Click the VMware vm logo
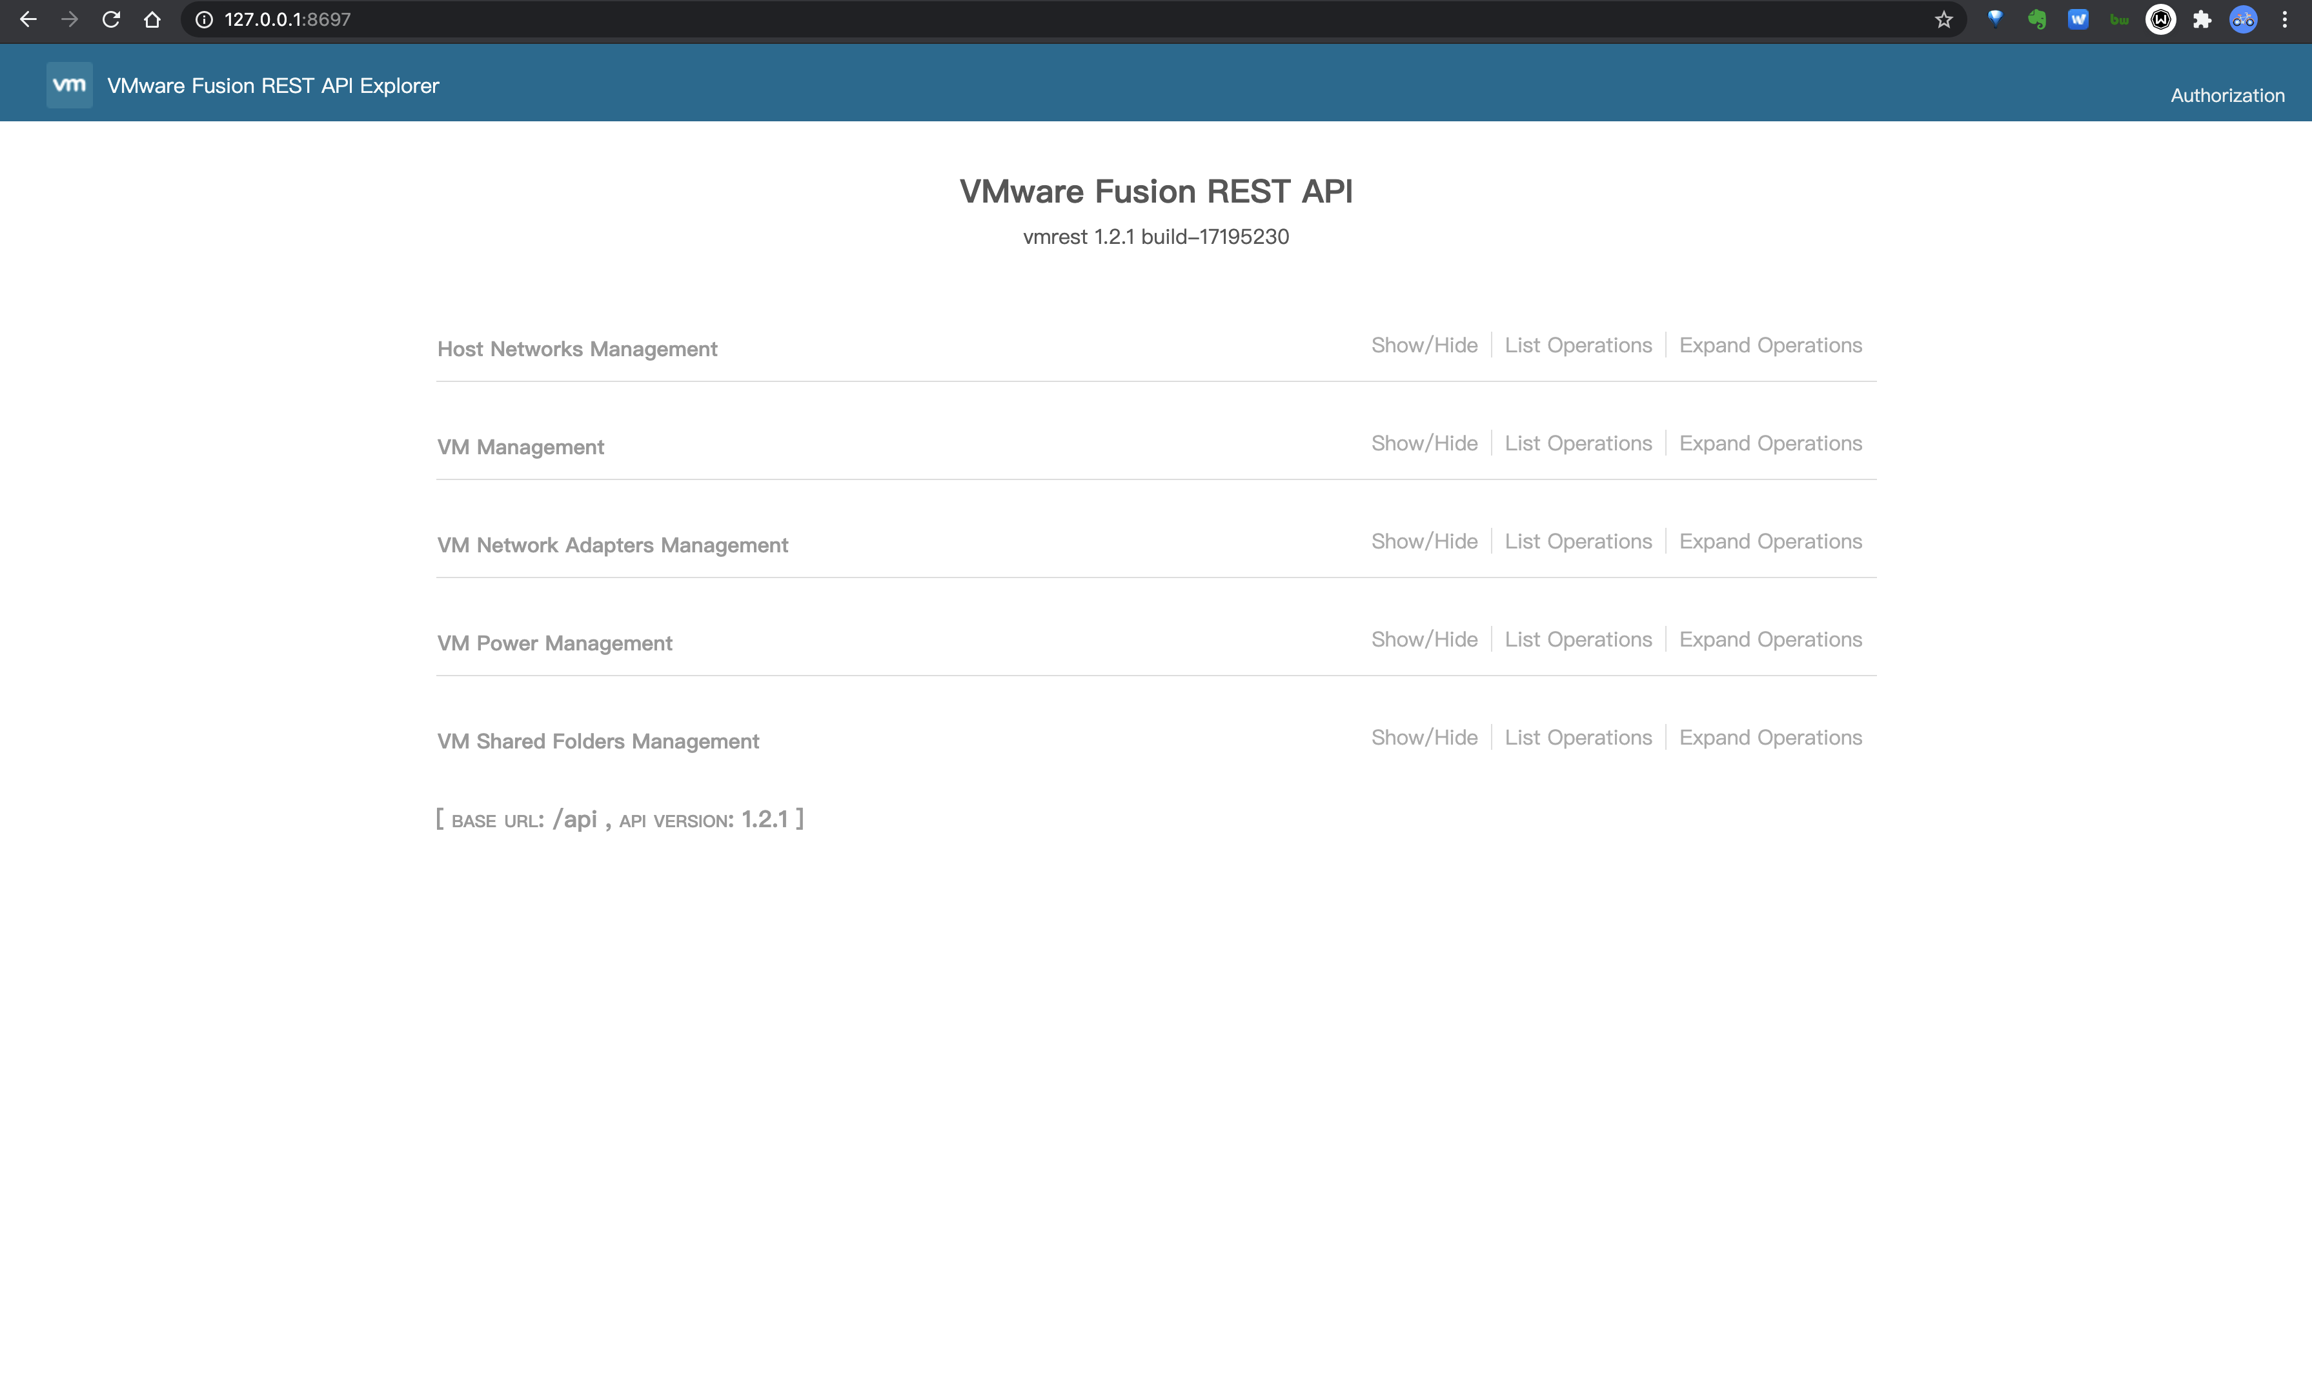Screen dimensions: 2312x1386 click(x=69, y=85)
